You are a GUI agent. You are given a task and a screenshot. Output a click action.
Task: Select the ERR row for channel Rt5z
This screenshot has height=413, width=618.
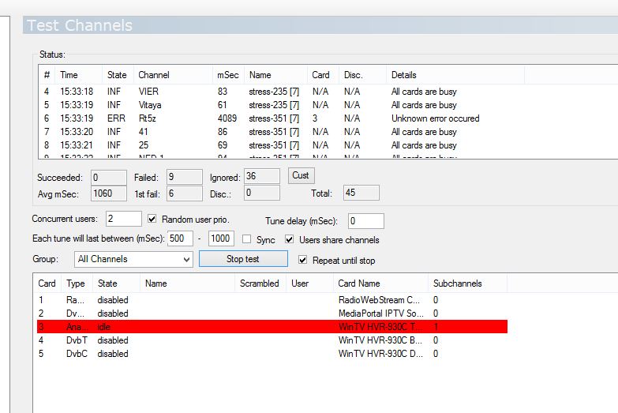(282, 118)
